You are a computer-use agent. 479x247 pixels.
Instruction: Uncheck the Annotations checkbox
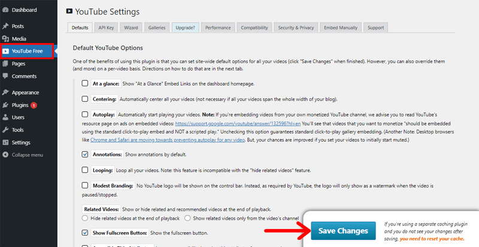[x=85, y=154]
